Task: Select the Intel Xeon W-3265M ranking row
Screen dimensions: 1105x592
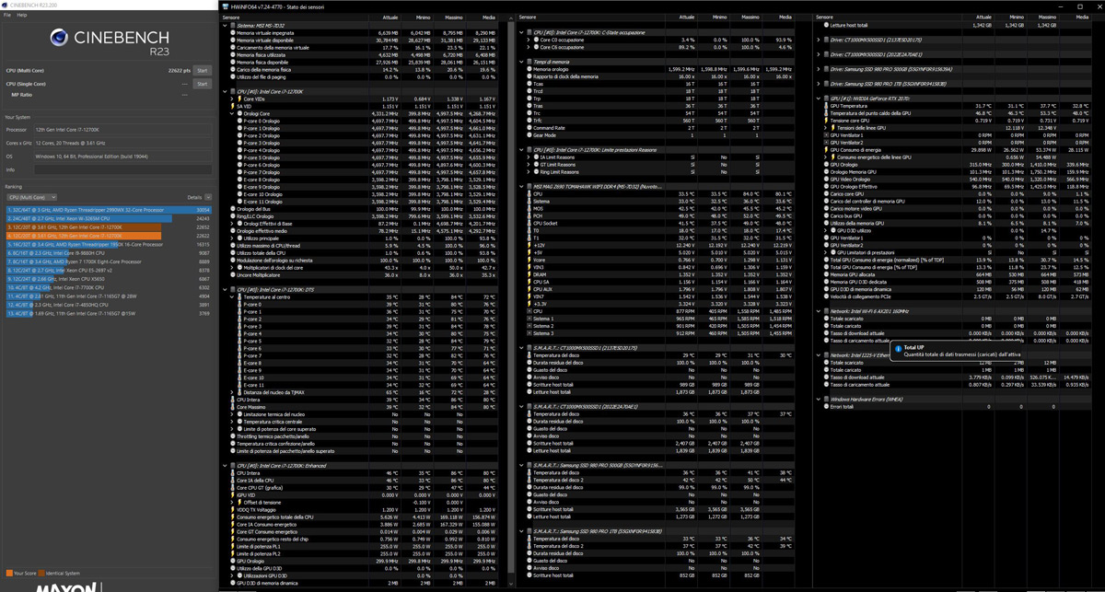Action: coord(109,218)
